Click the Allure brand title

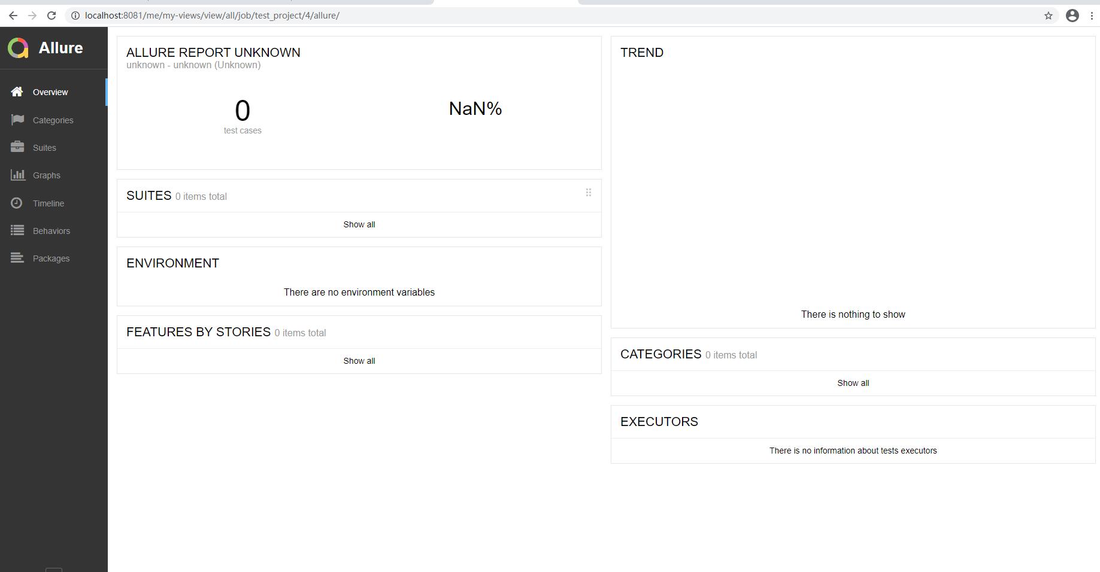(x=61, y=48)
